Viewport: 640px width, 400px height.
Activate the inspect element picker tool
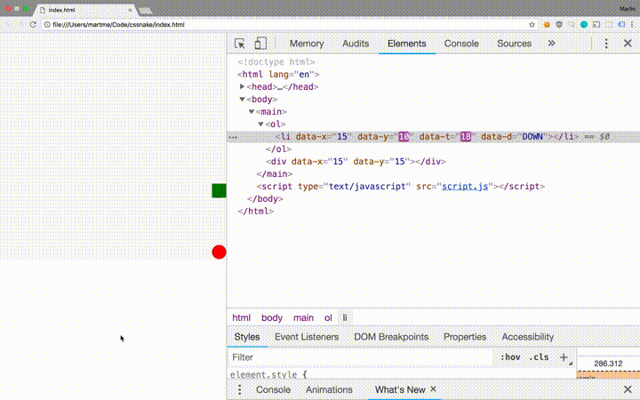pos(240,44)
